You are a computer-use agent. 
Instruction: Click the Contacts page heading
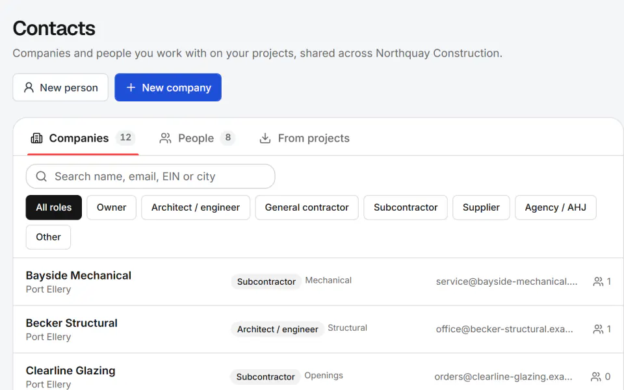54,28
